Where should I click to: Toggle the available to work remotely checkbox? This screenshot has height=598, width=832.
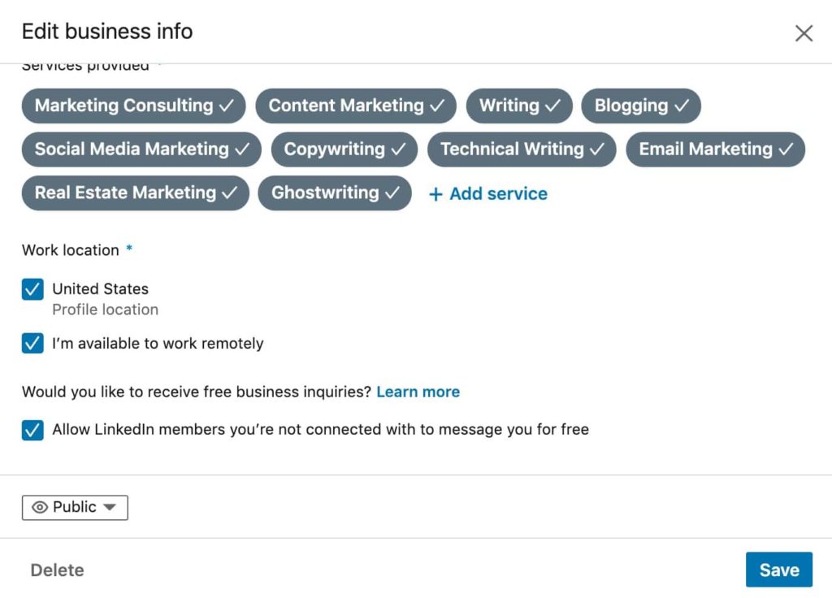pyautogui.click(x=32, y=344)
